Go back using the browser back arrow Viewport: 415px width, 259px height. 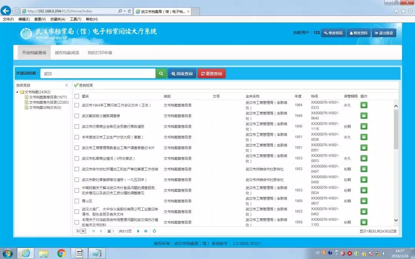click(6, 11)
